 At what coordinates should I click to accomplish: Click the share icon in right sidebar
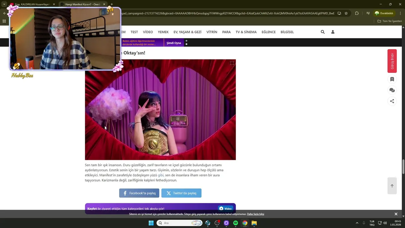click(x=392, y=101)
